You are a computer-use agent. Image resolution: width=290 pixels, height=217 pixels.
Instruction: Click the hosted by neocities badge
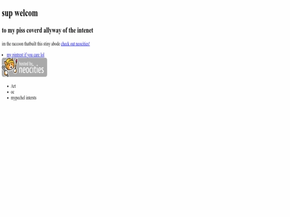pos(24,67)
